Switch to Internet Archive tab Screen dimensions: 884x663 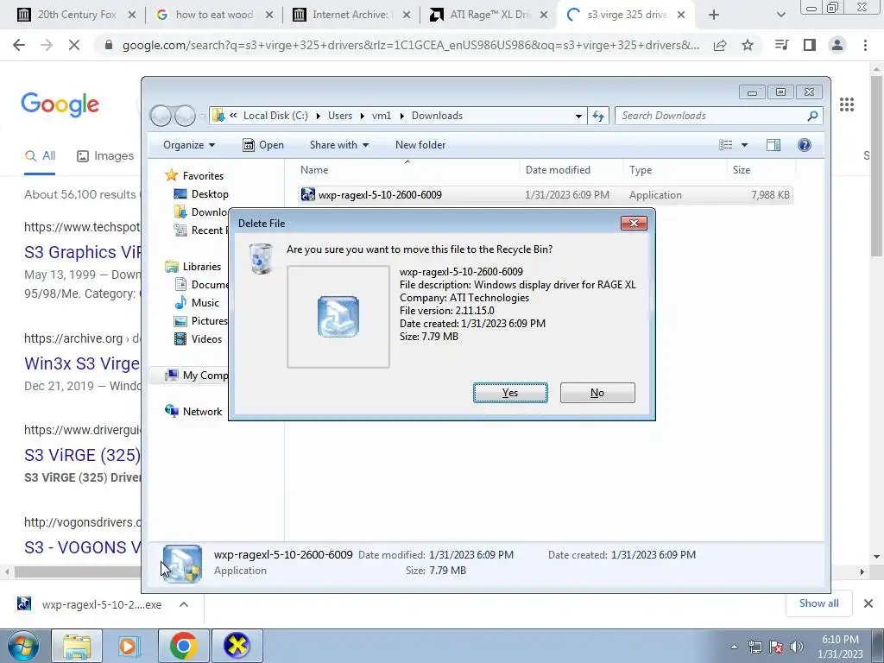click(352, 15)
